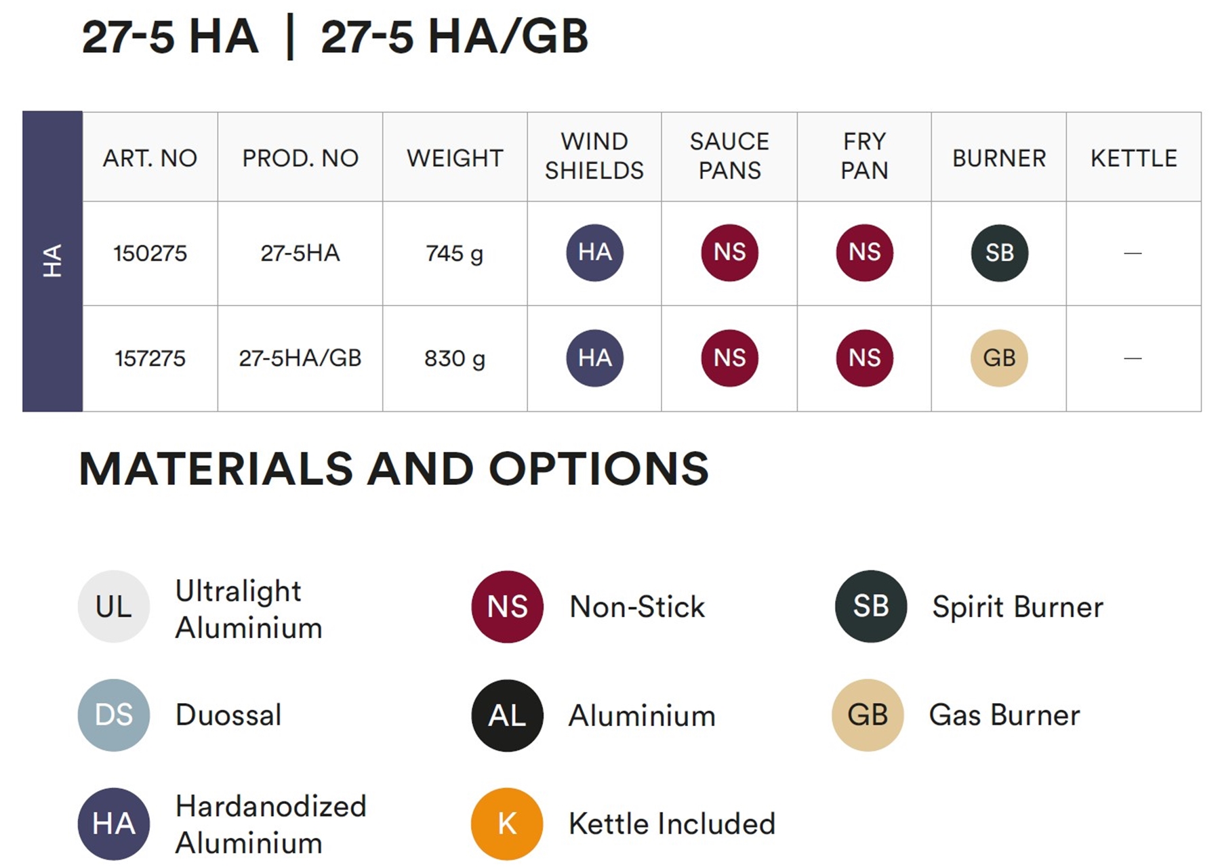Click the 27-5HA/GB product number cell
This screenshot has height=867, width=1220.
pos(300,358)
